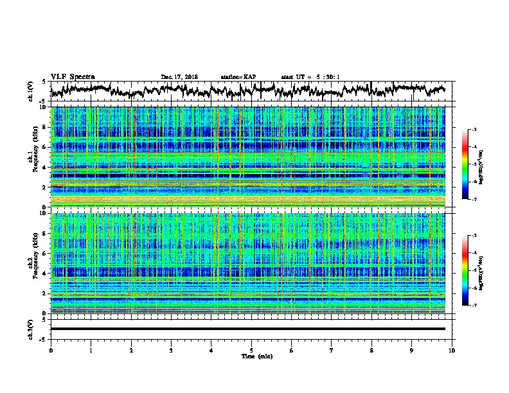
Task: Click the "station=KAP" label
Action: pyautogui.click(x=238, y=77)
